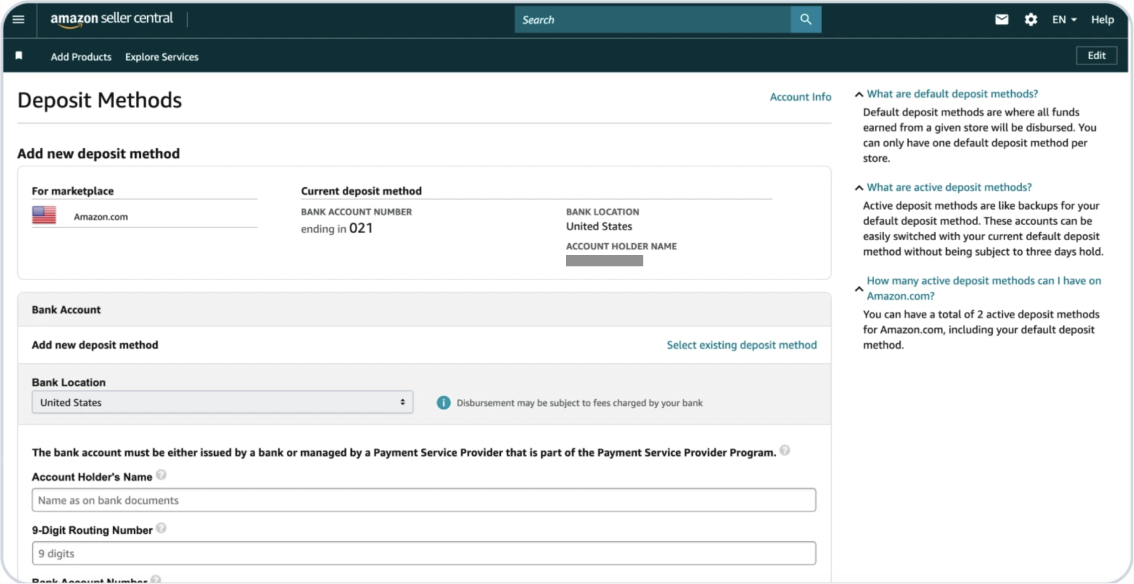Open the hamburger navigation menu

[x=18, y=20]
